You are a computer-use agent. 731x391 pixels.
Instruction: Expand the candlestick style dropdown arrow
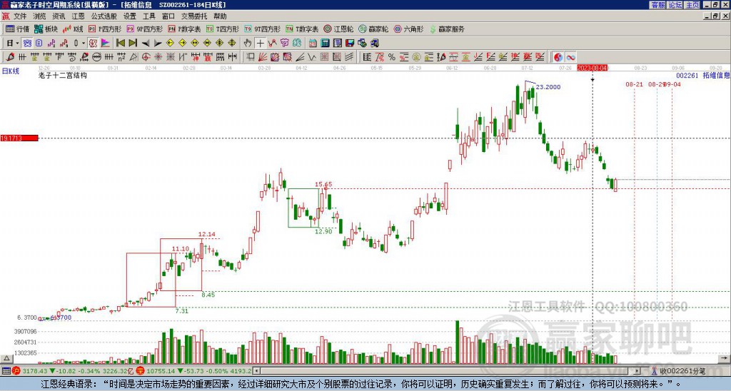(x=84, y=44)
